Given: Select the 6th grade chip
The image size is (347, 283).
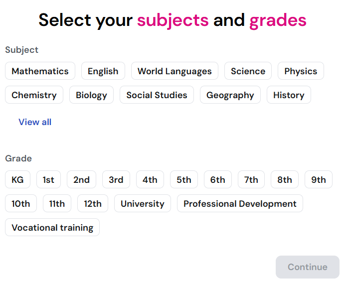Looking at the screenshot, I should (x=217, y=180).
